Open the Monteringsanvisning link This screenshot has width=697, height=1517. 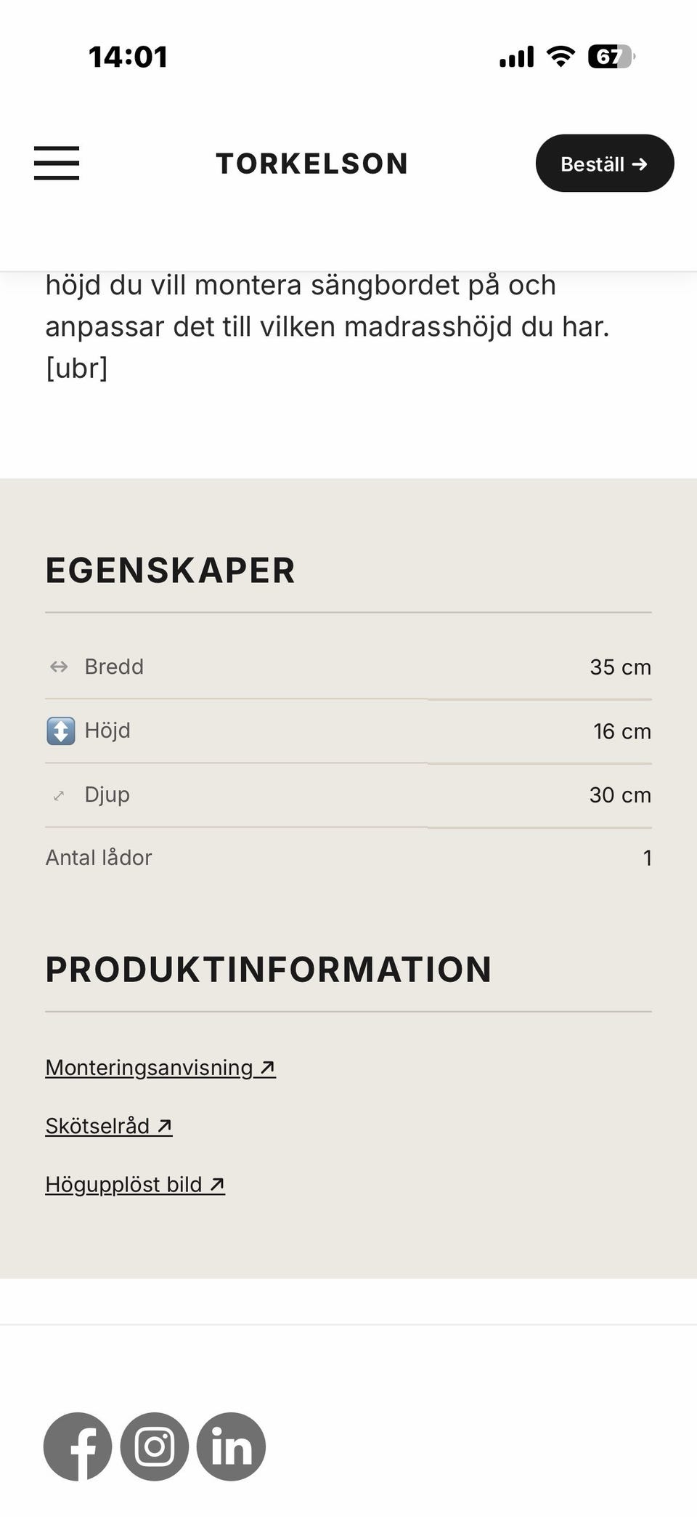160,1068
